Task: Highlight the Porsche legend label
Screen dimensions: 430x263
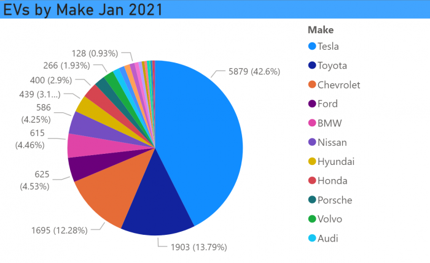Action: pos(335,200)
